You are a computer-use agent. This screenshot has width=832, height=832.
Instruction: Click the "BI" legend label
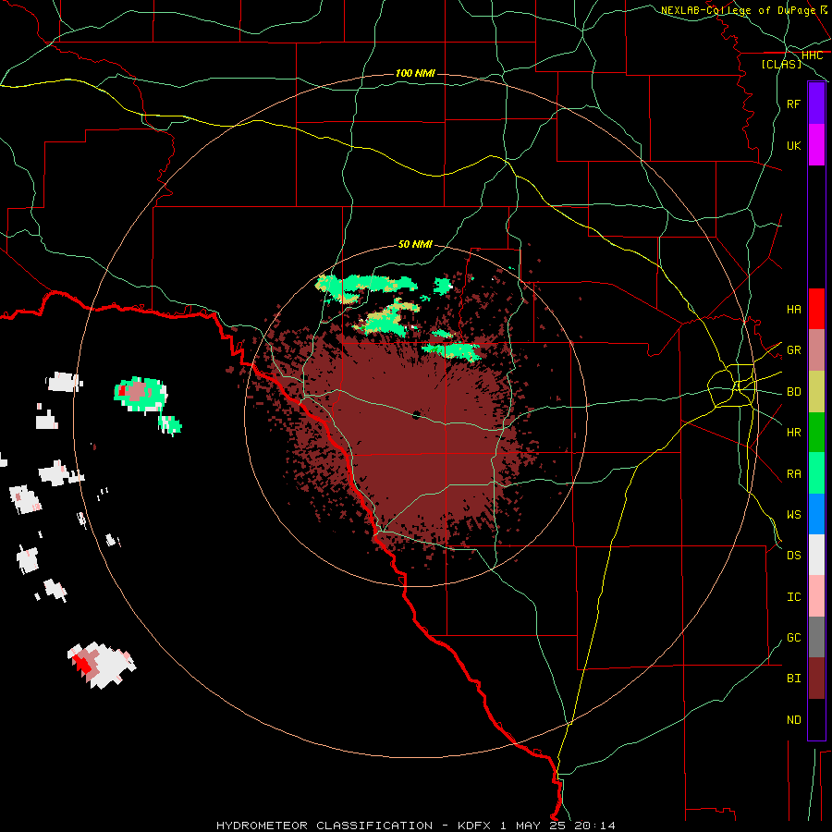coord(793,679)
